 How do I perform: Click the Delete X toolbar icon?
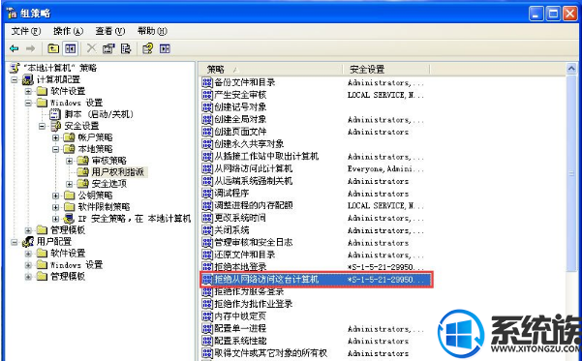coord(91,48)
